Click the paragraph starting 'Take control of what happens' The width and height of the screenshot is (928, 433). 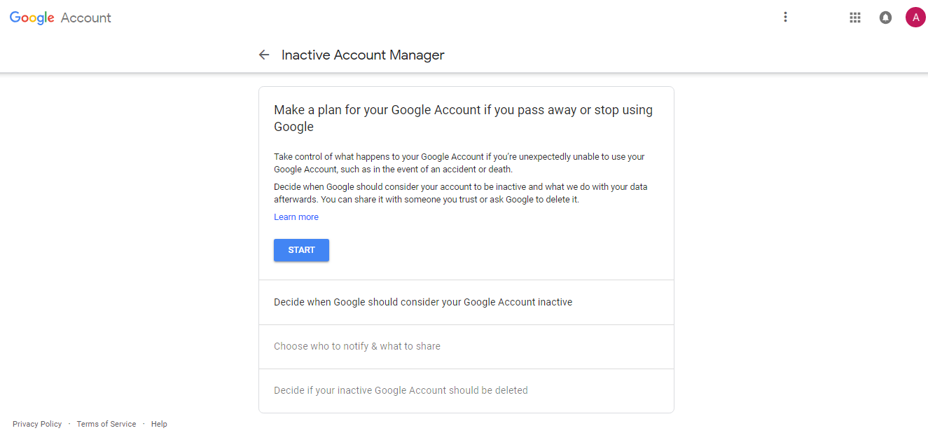(459, 163)
